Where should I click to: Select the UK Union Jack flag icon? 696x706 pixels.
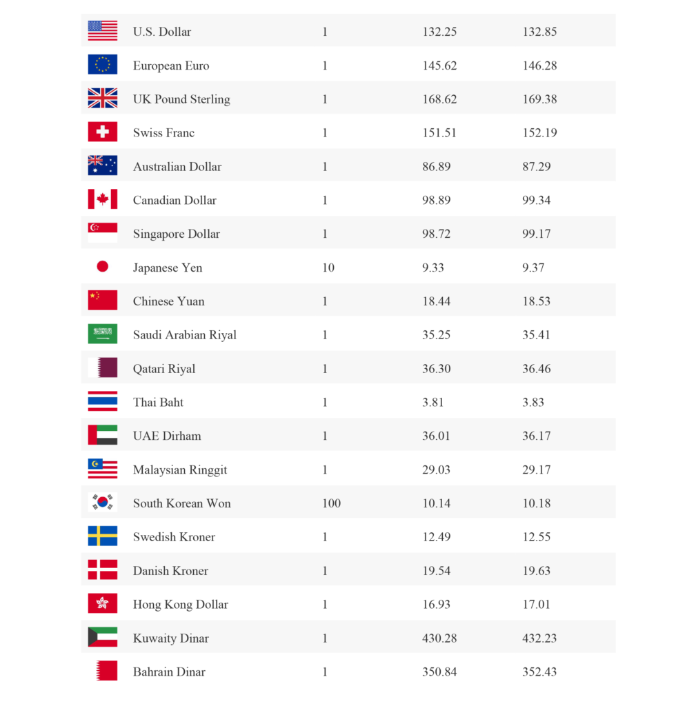(x=102, y=99)
